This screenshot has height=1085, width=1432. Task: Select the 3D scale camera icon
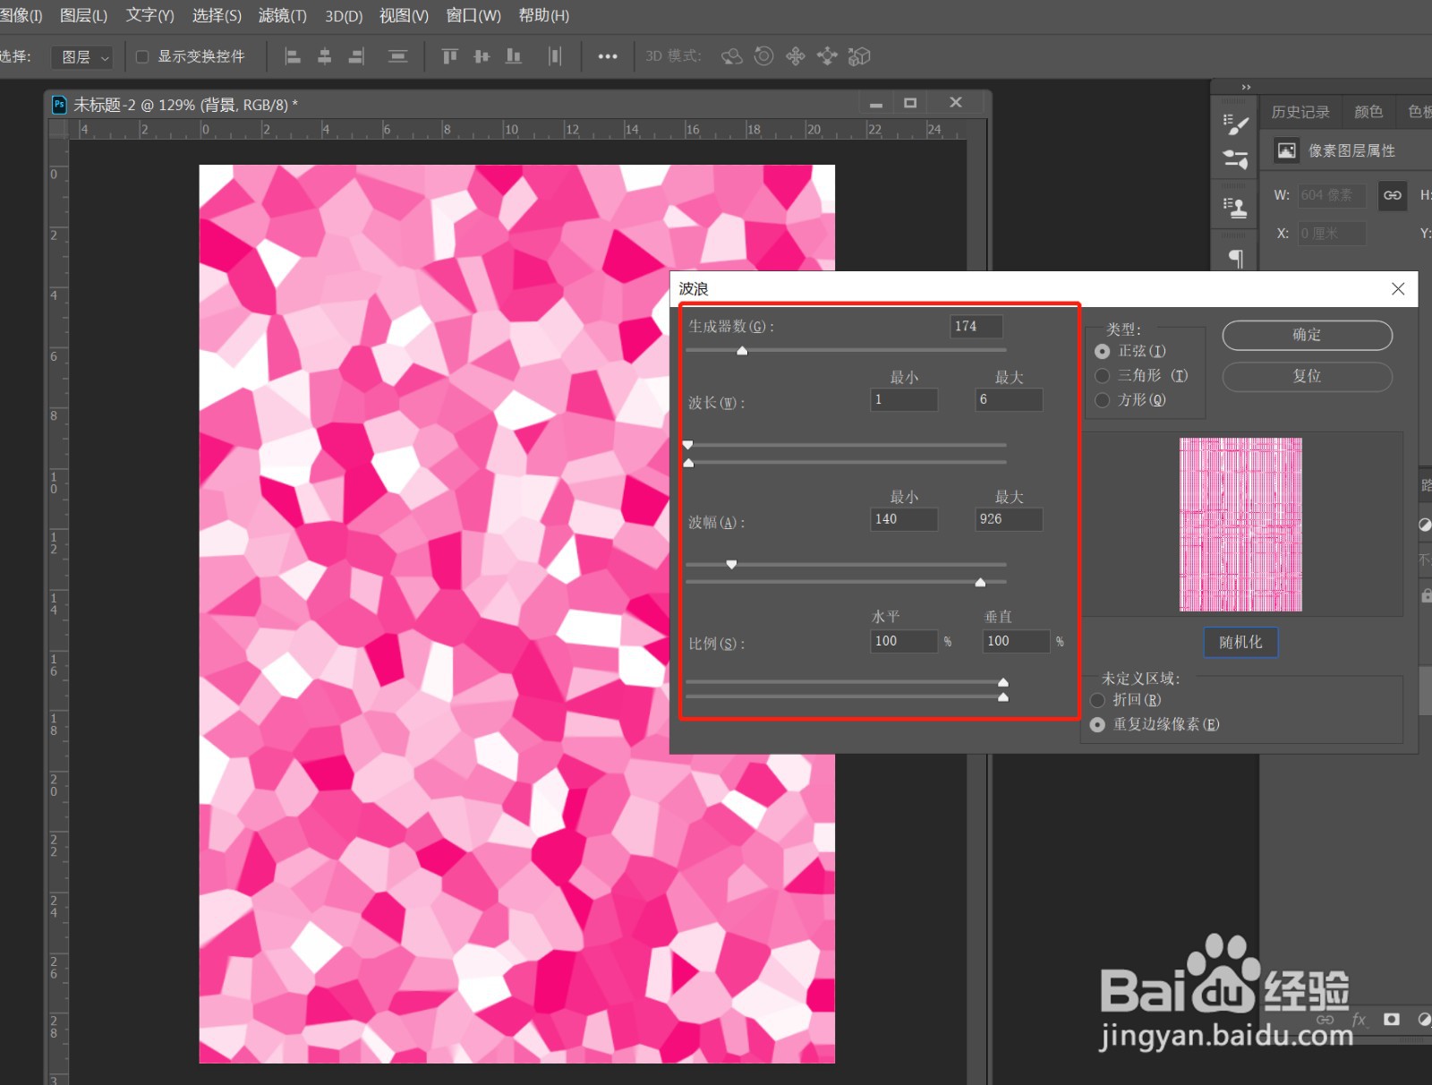[859, 56]
